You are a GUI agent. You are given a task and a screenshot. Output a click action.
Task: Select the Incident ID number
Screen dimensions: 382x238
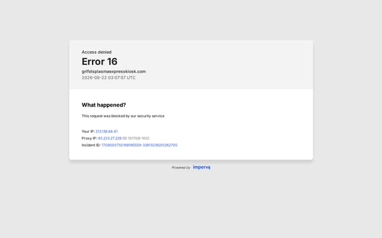click(139, 145)
